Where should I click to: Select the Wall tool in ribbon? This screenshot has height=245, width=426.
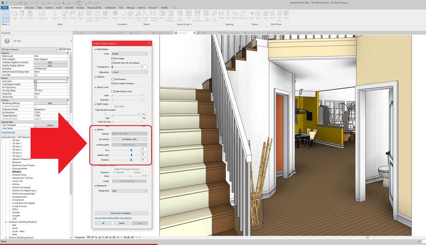click(15, 14)
